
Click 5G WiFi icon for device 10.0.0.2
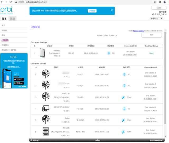tap(124, 75)
